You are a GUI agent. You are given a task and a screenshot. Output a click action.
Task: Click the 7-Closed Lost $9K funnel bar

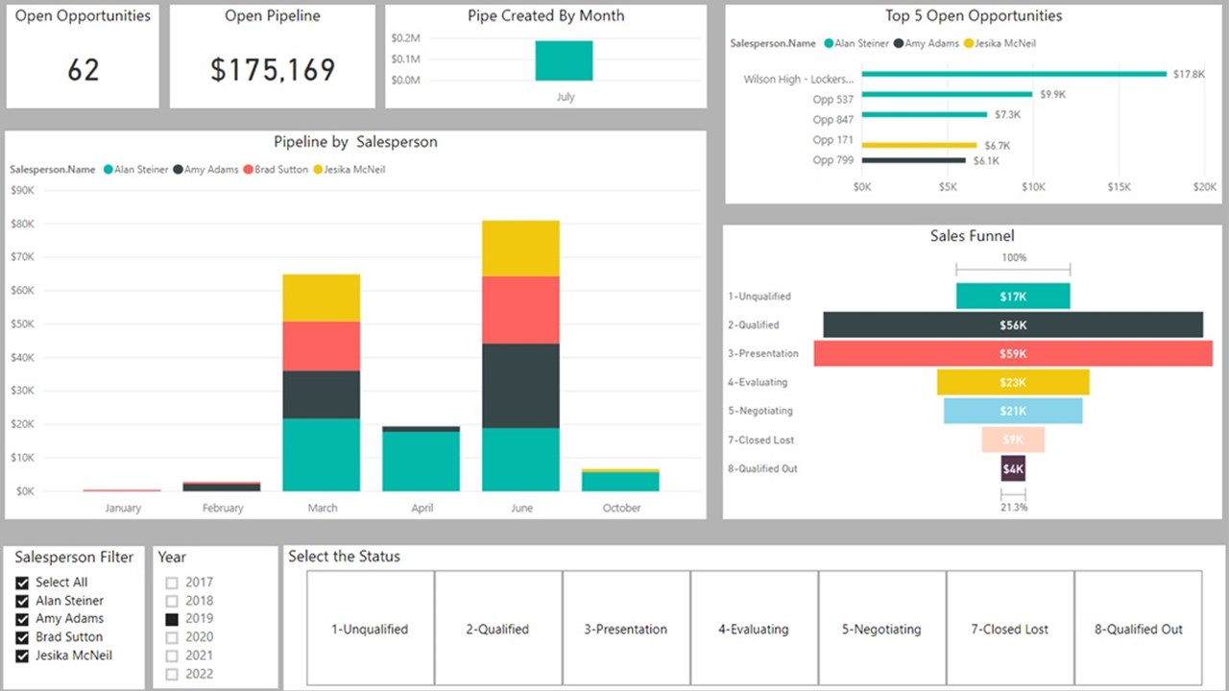coord(1013,440)
